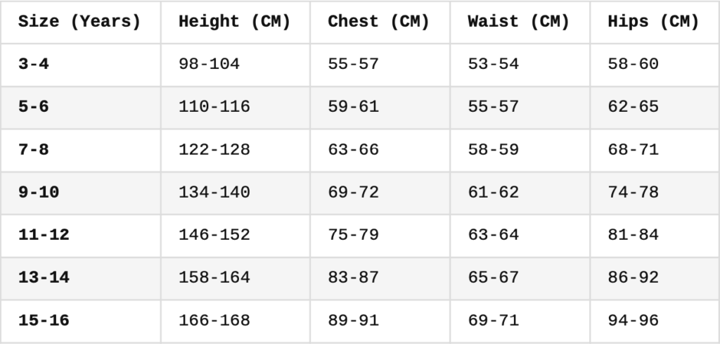Click the chest cell 63-66
The image size is (720, 344).
pyautogui.click(x=354, y=150)
